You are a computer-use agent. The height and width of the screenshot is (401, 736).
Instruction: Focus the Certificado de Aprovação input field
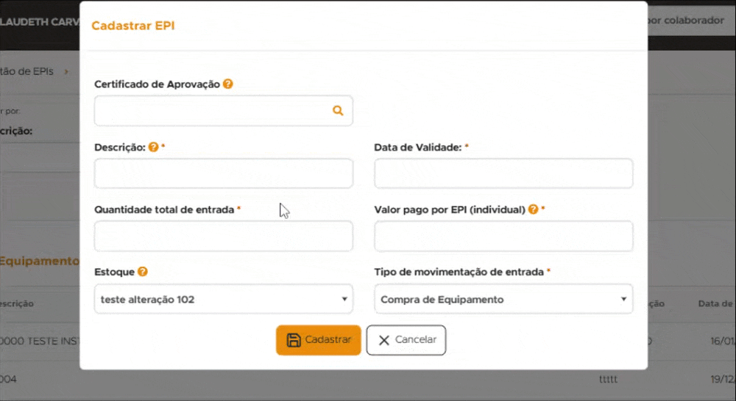[212, 111]
